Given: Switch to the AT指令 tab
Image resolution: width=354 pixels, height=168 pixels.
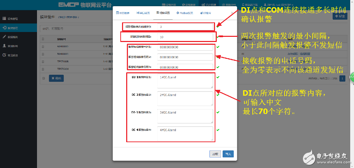Looking at the screenshot, I should [206, 13].
